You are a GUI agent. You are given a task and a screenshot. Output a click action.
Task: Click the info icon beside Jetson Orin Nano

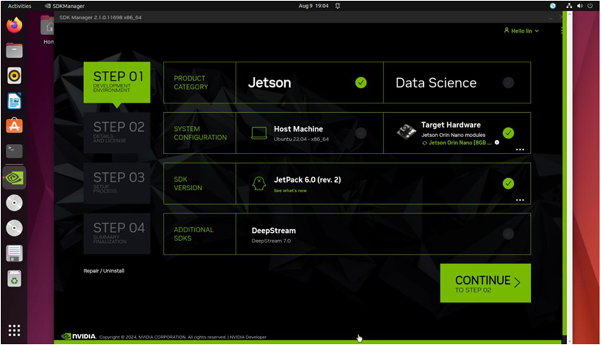pyautogui.click(x=497, y=142)
